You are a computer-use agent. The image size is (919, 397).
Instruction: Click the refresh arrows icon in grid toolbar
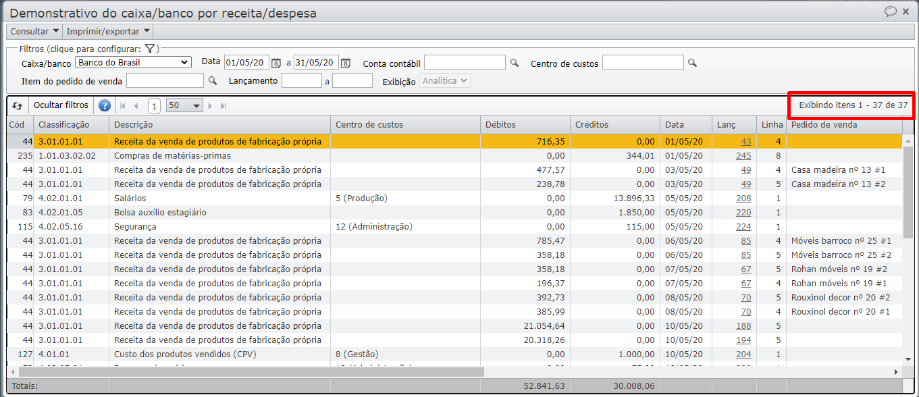click(18, 106)
